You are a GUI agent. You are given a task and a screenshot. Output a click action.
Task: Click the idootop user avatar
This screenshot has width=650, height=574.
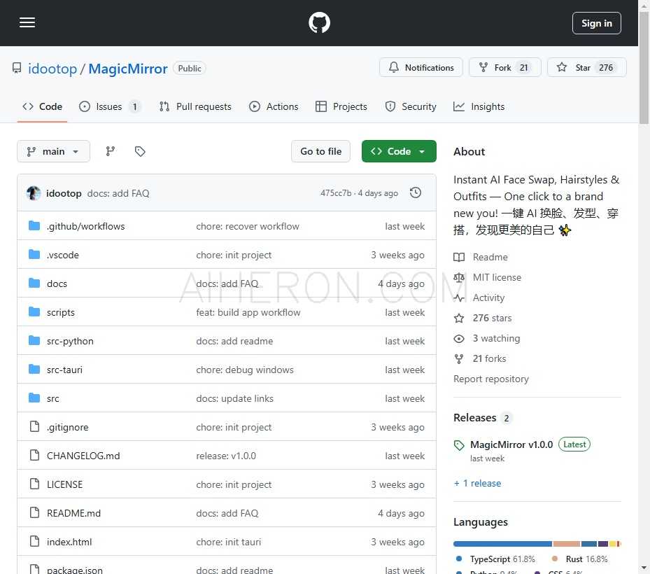click(34, 193)
